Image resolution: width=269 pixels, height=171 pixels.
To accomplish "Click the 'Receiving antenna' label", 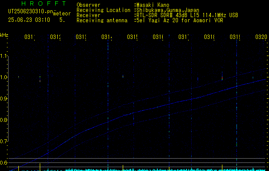I will pos(102,21).
